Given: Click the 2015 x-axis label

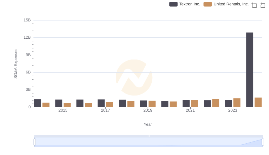Looking at the screenshot, I should coord(63,110).
